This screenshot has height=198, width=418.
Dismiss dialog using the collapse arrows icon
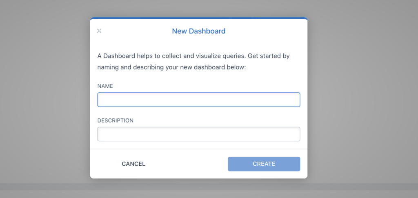pos(99,31)
